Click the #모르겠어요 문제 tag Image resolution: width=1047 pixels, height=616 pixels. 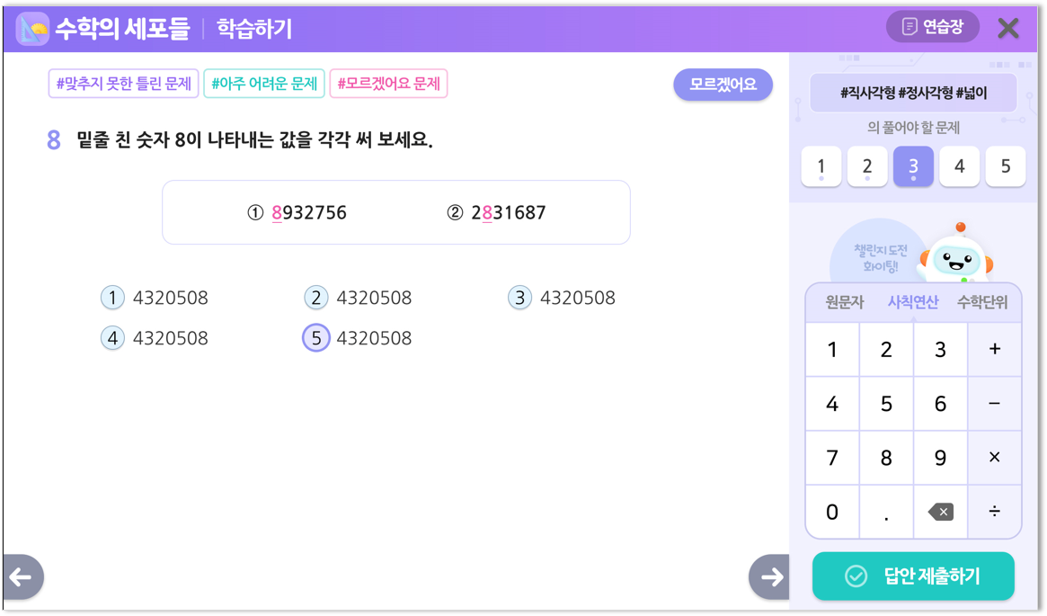[388, 84]
